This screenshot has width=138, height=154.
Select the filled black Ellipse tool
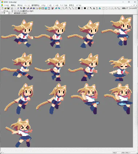click(85, 8)
